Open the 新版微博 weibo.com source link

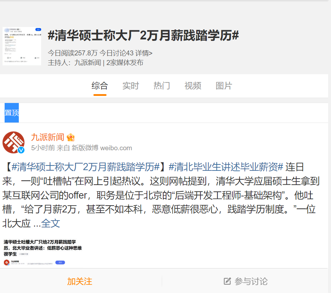[x=102, y=148]
